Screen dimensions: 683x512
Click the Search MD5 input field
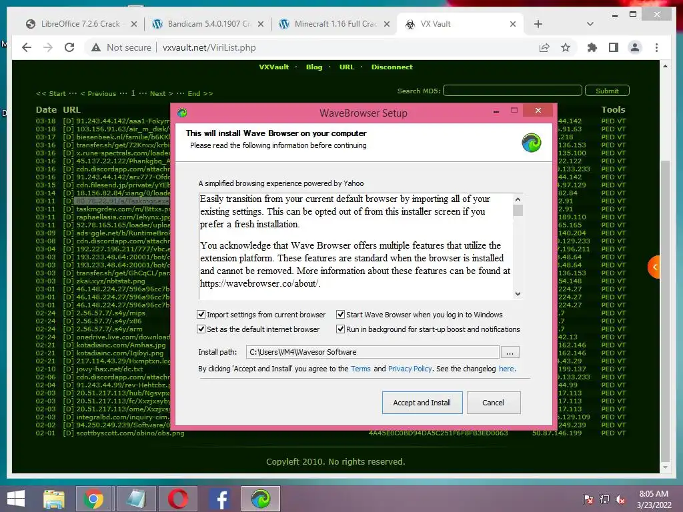click(x=512, y=91)
